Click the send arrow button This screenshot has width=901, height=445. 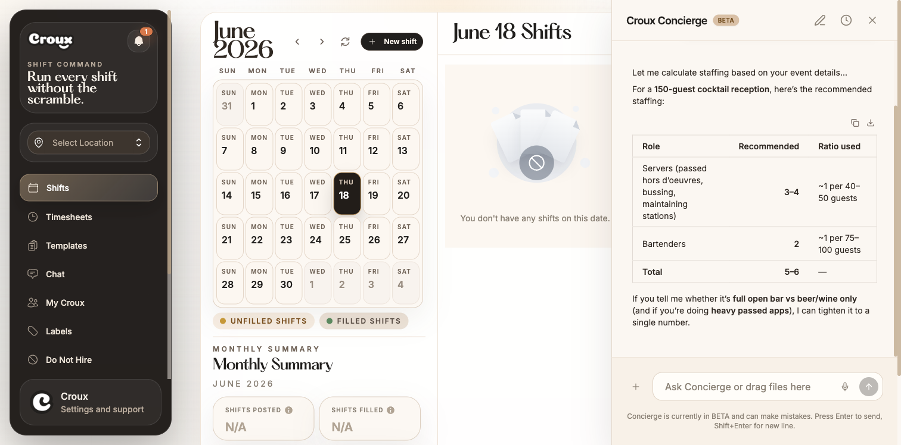point(869,387)
